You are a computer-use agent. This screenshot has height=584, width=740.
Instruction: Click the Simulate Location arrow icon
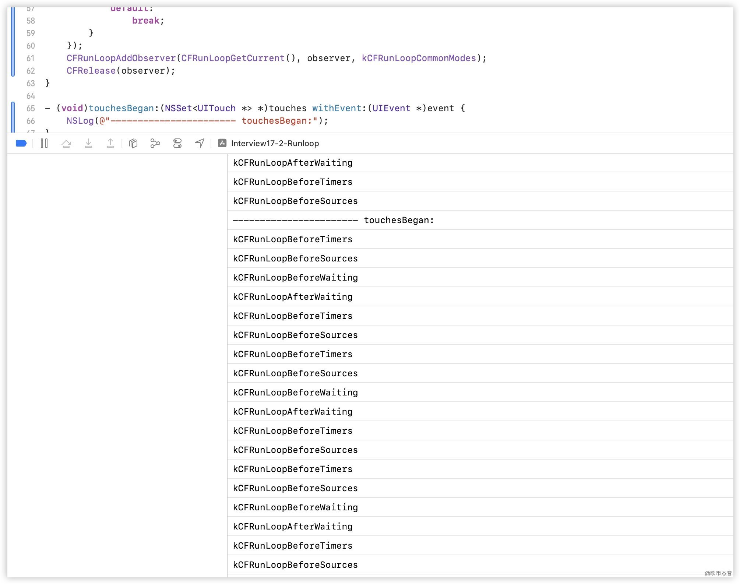click(200, 143)
